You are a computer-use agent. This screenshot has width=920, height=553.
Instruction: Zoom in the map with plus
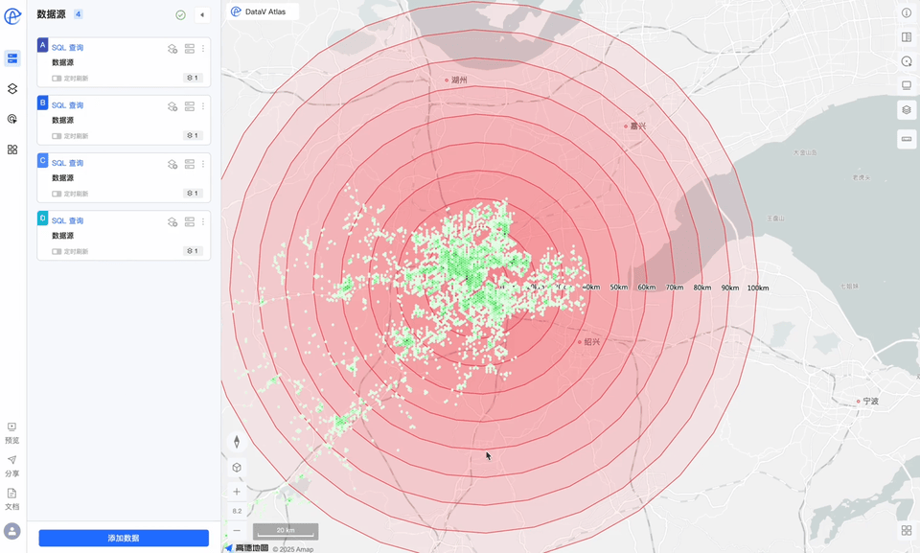click(x=237, y=492)
